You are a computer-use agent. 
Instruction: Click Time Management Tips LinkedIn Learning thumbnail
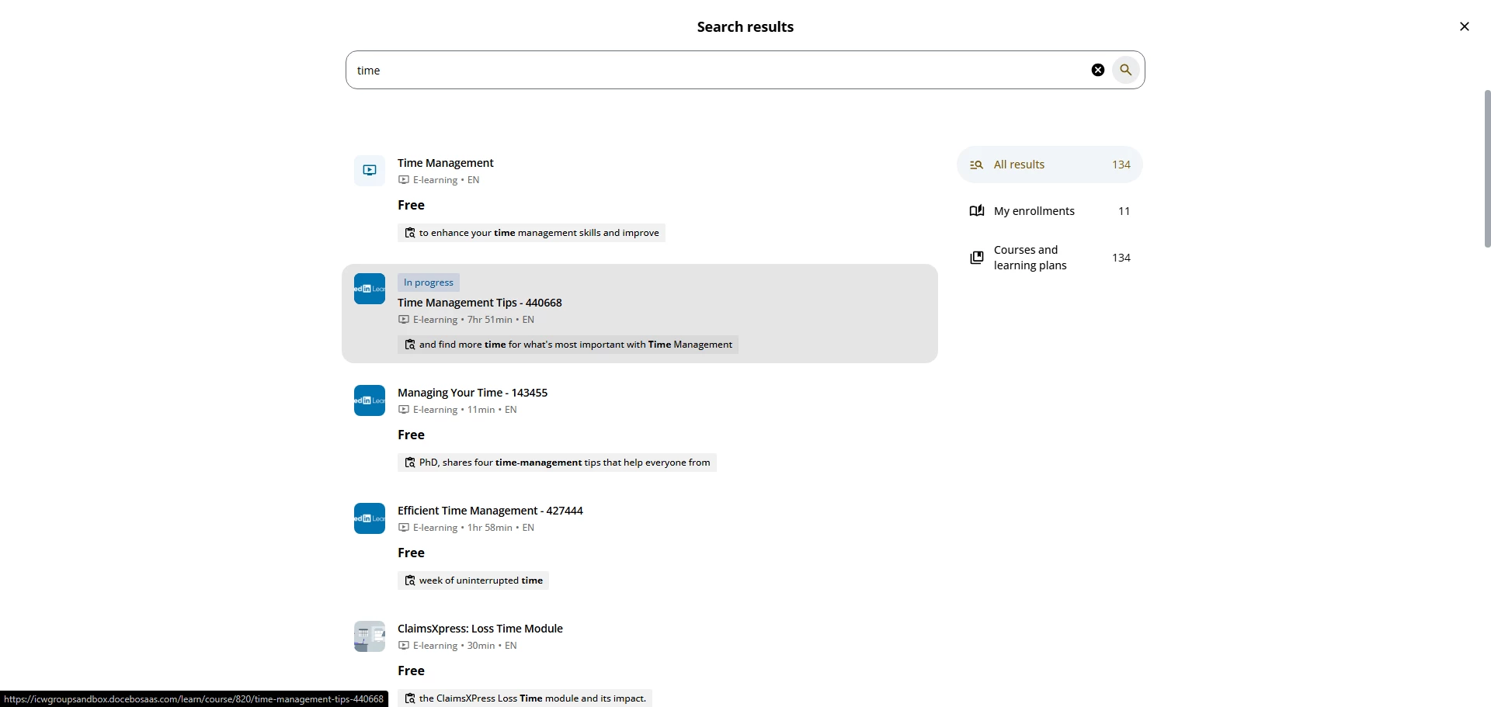[x=370, y=289]
